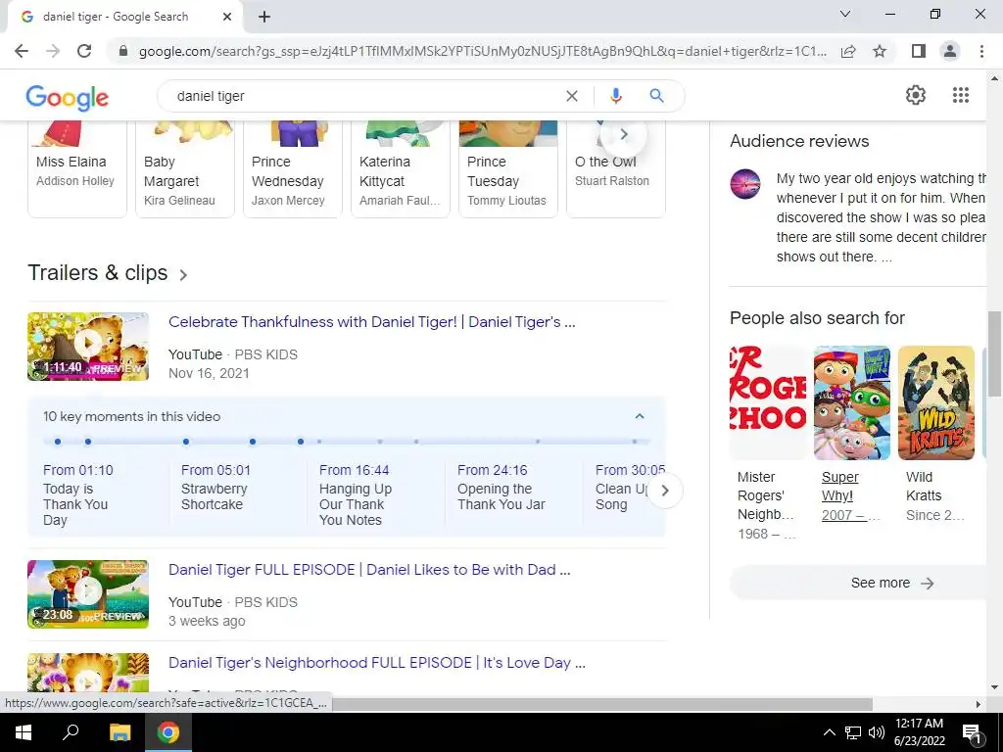Show hidden system tray icons
The width and height of the screenshot is (1003, 752).
pos(829,732)
